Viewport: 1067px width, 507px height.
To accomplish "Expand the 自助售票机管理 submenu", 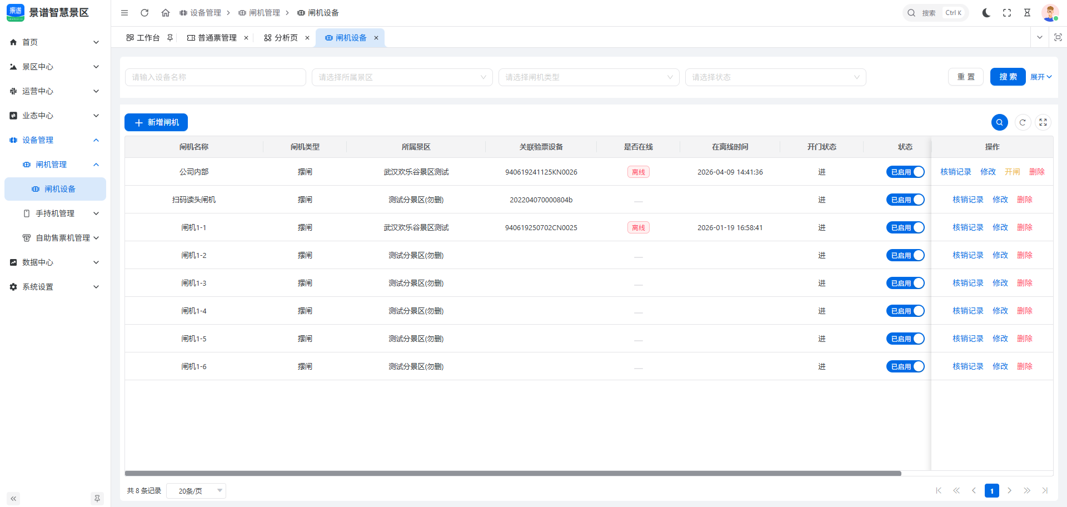I will [55, 238].
